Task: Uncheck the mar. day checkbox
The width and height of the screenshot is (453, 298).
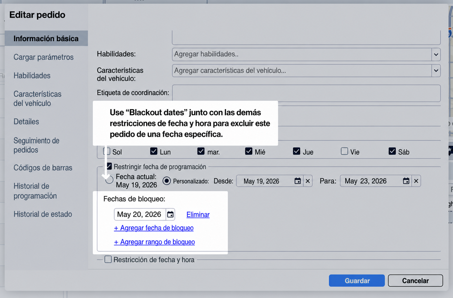Action: pos(201,151)
